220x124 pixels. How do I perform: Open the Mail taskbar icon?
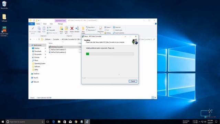click(x=70, y=122)
